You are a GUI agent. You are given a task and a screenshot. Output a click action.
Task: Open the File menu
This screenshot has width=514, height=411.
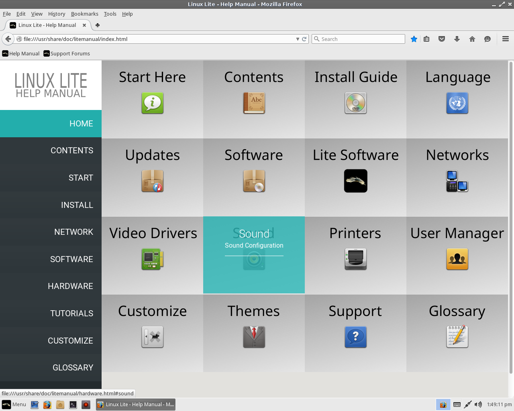(x=7, y=14)
